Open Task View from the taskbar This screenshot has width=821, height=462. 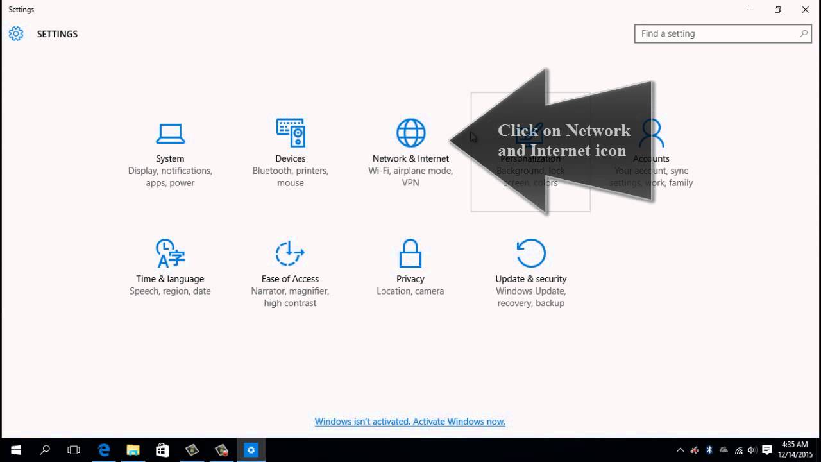[x=74, y=450]
